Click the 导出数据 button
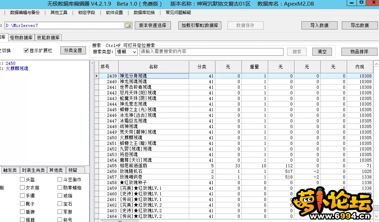The width and height of the screenshot is (379, 222). 360,25
